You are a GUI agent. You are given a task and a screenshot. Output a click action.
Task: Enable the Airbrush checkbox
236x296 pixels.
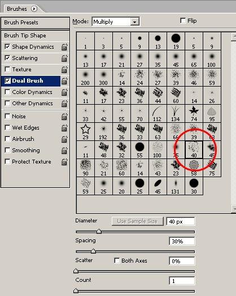7,139
